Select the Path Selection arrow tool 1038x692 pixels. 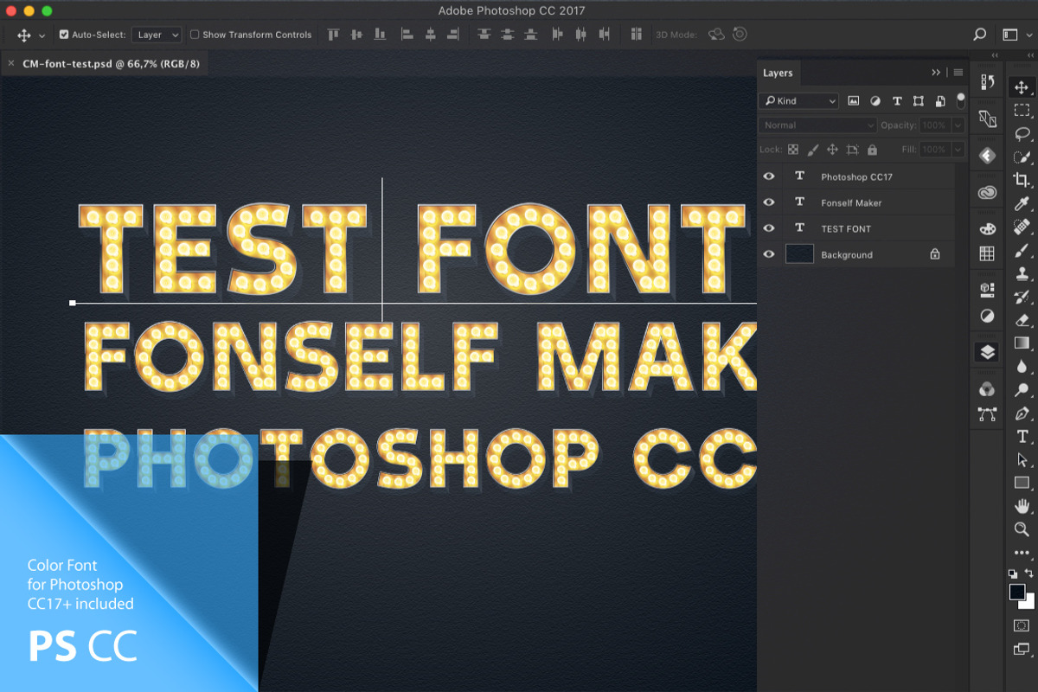point(1022,459)
